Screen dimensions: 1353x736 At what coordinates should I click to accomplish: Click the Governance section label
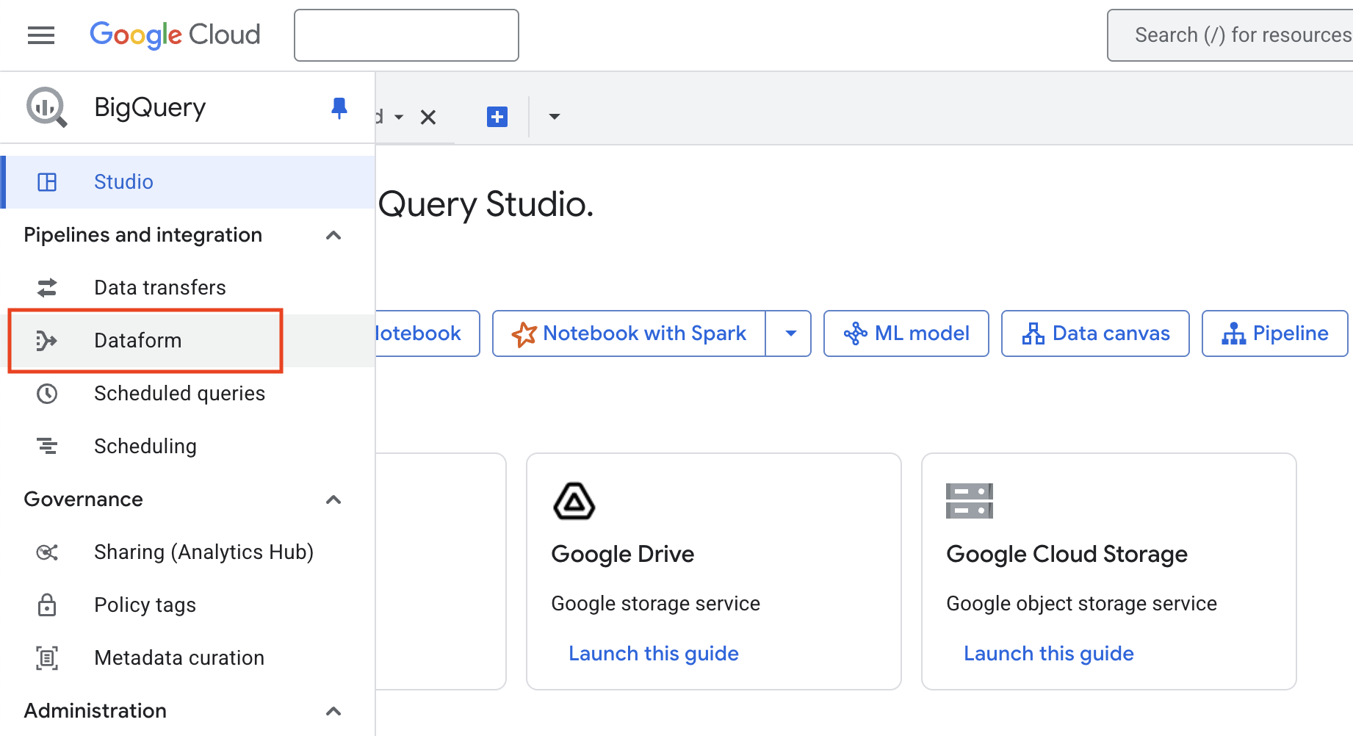click(x=84, y=499)
